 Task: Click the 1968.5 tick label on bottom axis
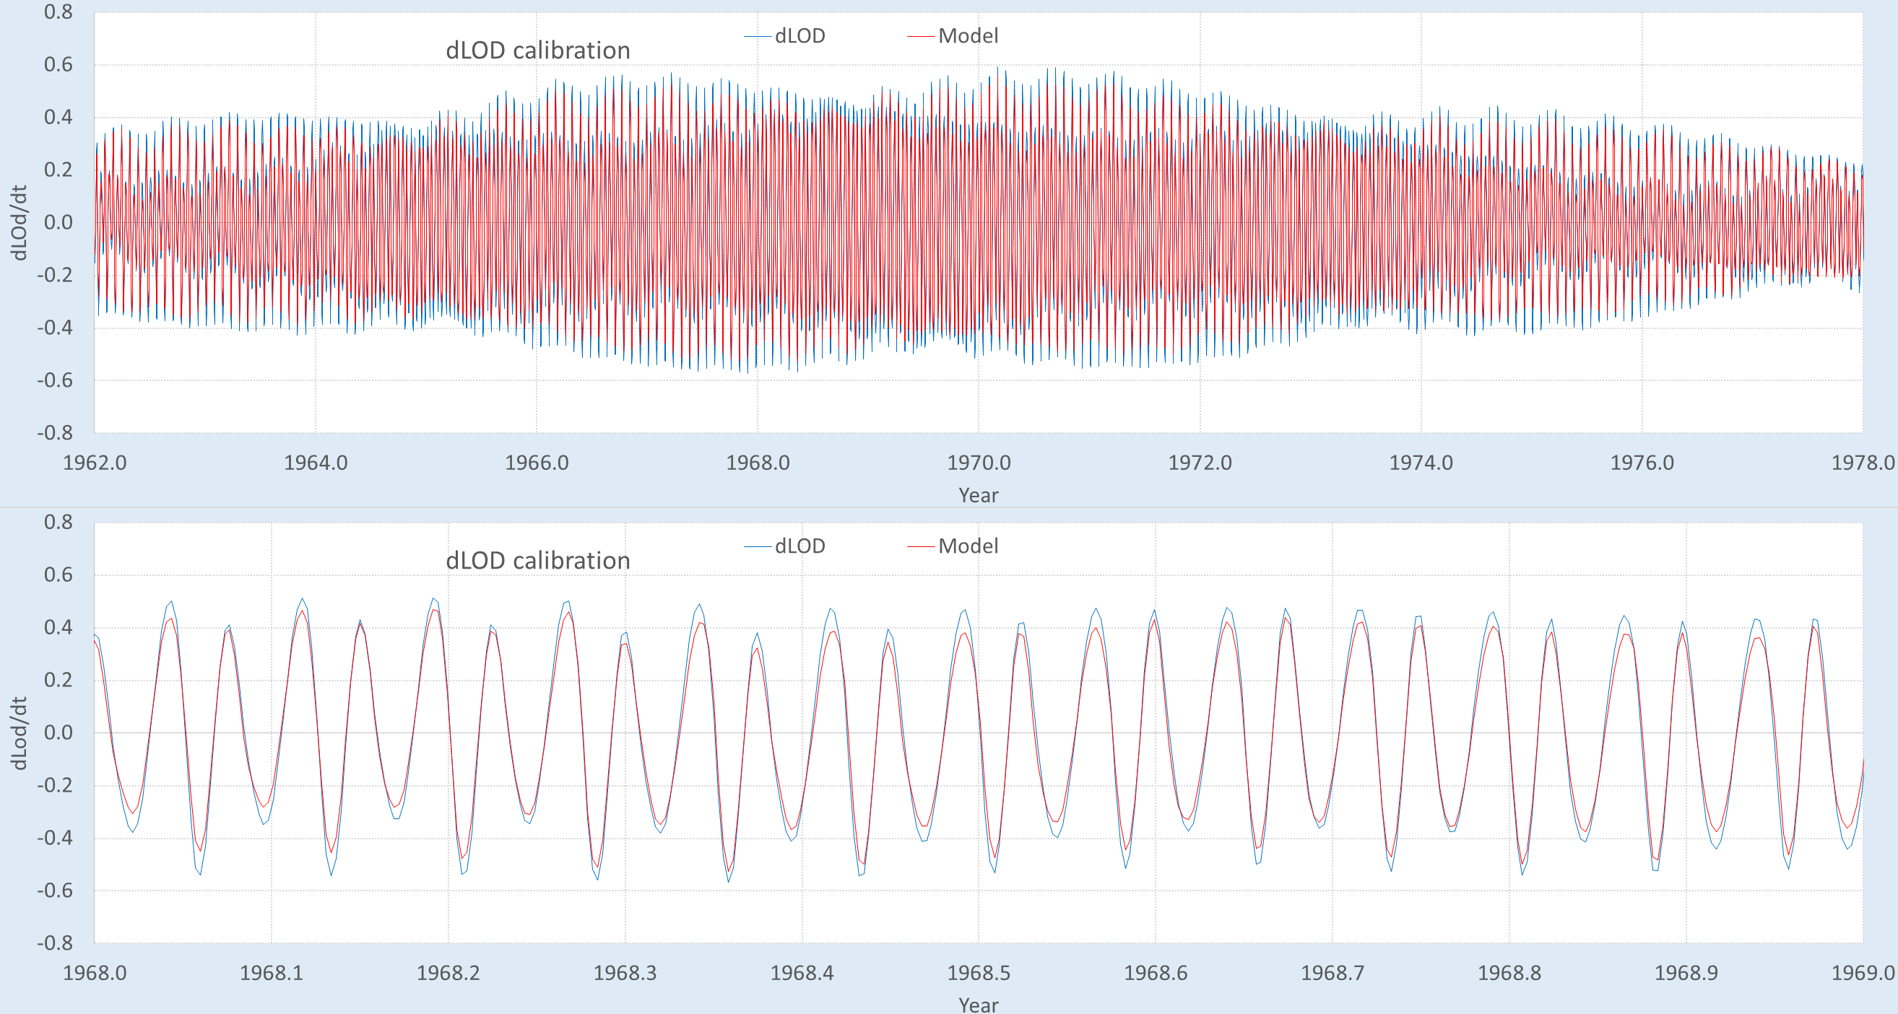pos(979,973)
